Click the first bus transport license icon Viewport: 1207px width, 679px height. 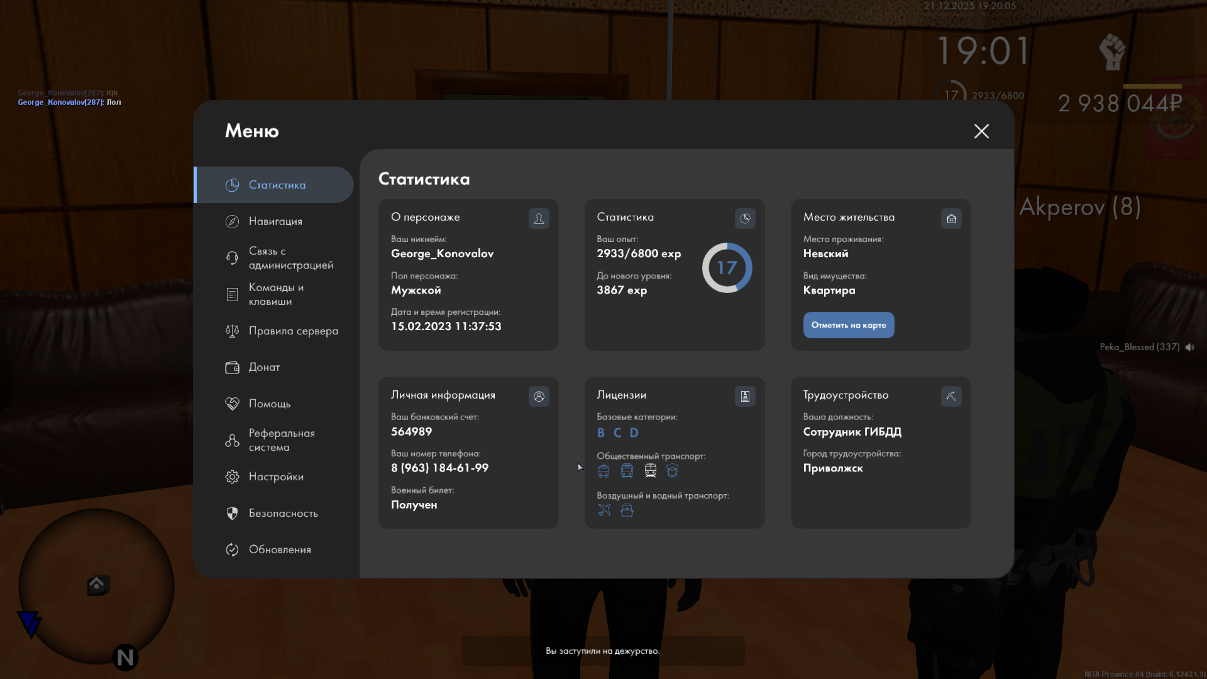coord(603,471)
